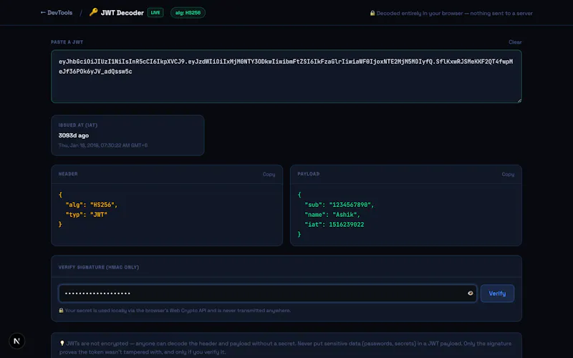
Task: Click the "ISSUED AT (IAT)" label
Action: [78, 125]
